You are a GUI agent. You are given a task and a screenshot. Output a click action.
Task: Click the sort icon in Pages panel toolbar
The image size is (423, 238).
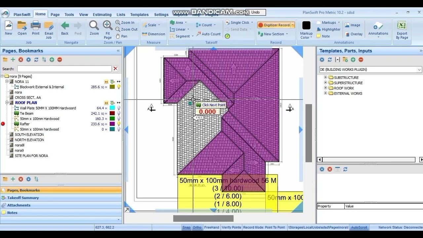click(44, 60)
